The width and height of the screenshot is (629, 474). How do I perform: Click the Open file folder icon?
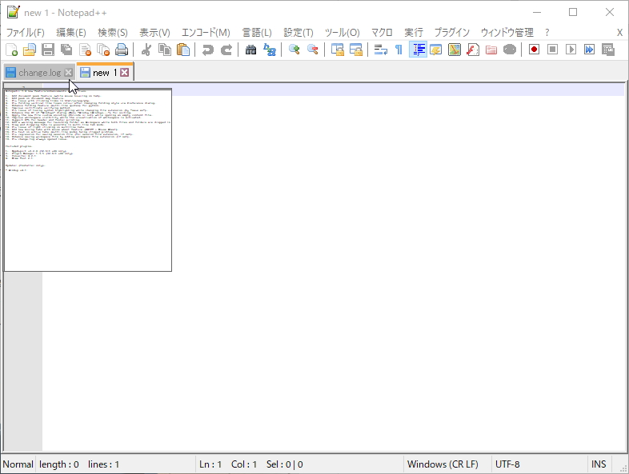pyautogui.click(x=30, y=50)
